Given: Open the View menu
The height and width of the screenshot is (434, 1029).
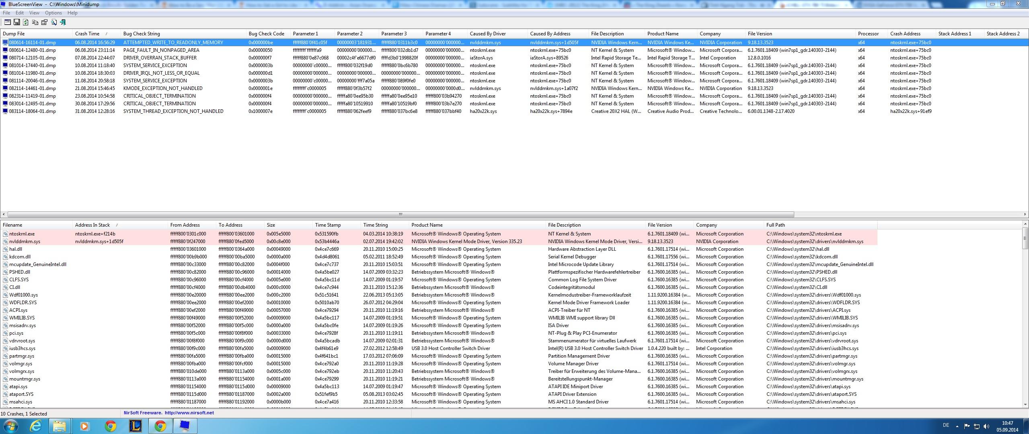Looking at the screenshot, I should (x=34, y=13).
